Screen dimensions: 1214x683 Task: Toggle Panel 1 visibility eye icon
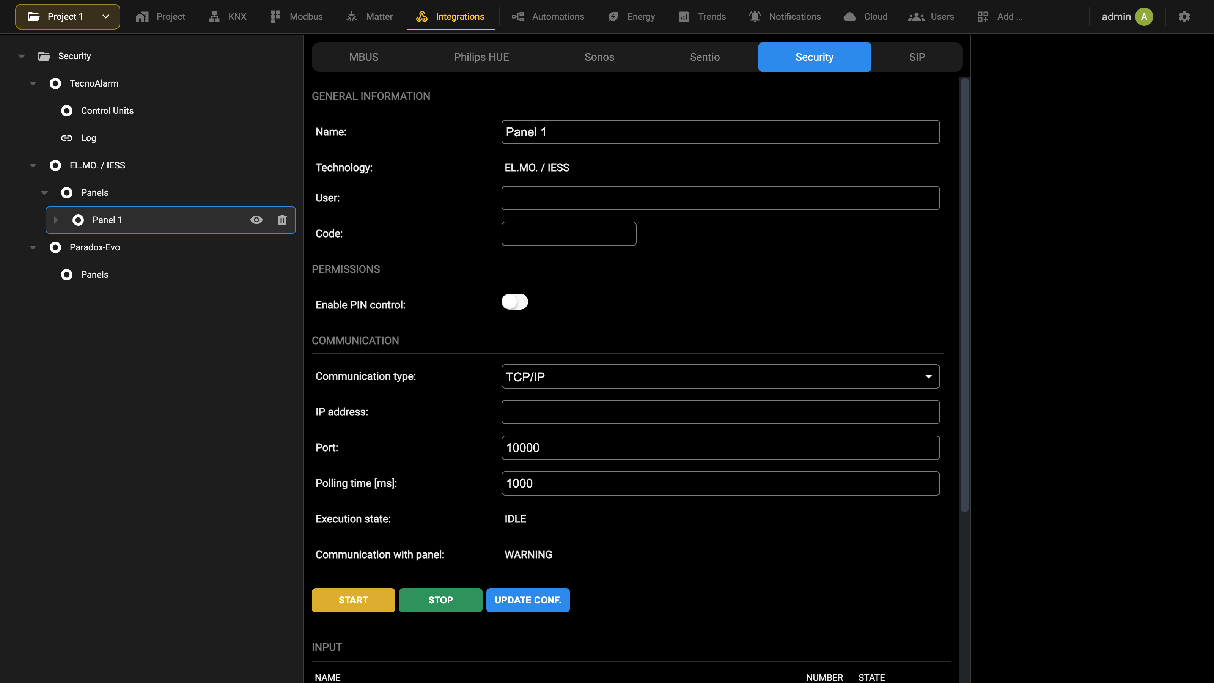(256, 220)
